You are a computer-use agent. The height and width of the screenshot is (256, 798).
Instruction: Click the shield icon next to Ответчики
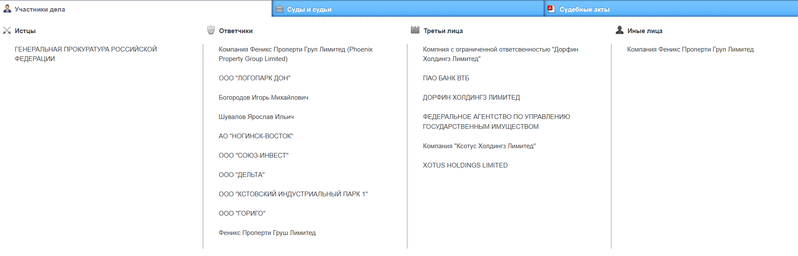(211, 30)
